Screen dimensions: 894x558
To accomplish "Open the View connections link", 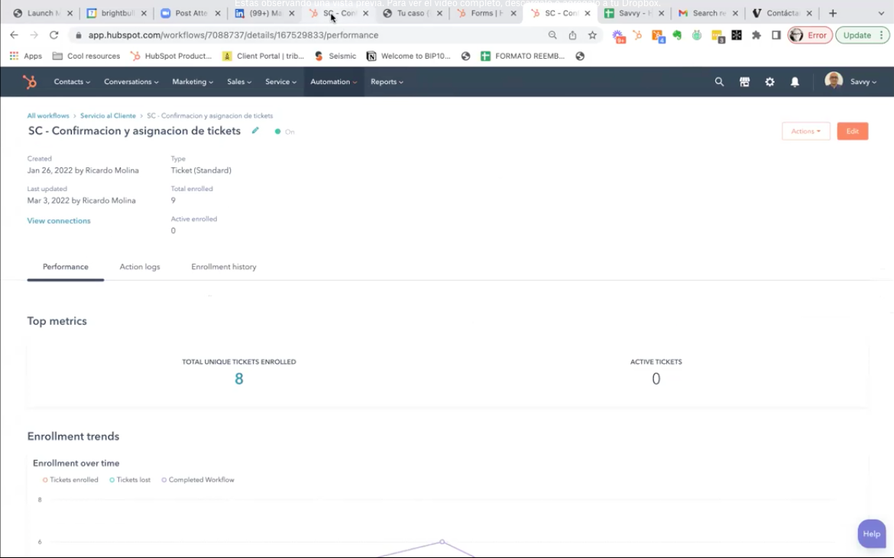I will (59, 221).
